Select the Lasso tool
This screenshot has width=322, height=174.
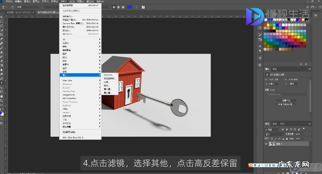coord(1,26)
